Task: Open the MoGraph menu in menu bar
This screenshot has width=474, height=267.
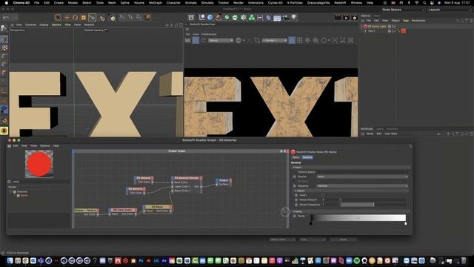Action: pos(156,3)
